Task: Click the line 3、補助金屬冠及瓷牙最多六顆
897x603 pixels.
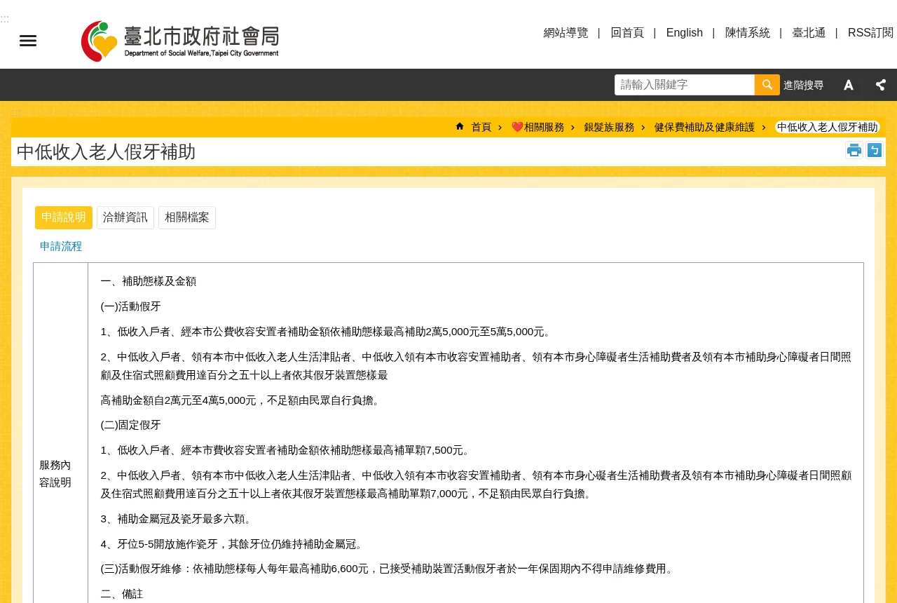Action: click(177, 519)
